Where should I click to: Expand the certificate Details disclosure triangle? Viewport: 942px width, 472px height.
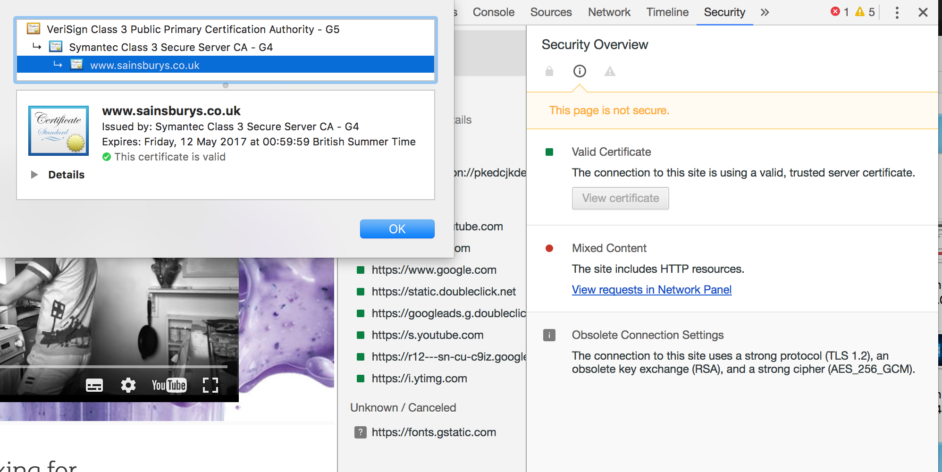(x=34, y=175)
